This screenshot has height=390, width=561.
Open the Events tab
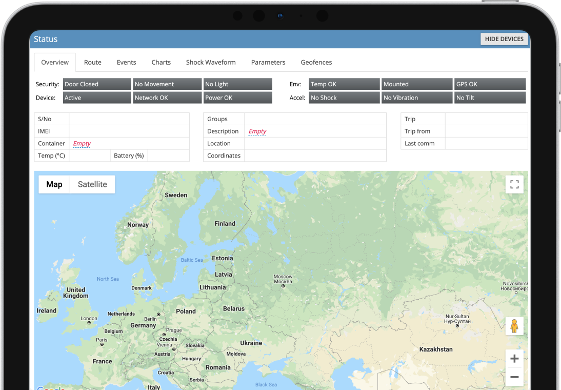tap(126, 62)
